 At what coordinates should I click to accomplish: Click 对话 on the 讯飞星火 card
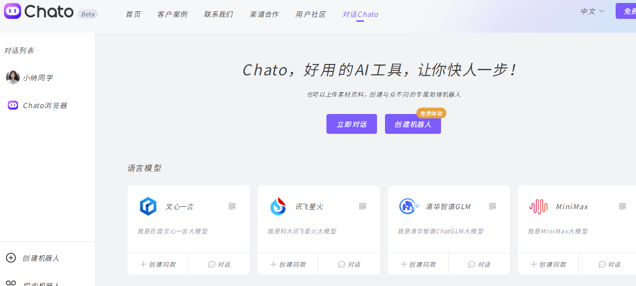coord(349,264)
